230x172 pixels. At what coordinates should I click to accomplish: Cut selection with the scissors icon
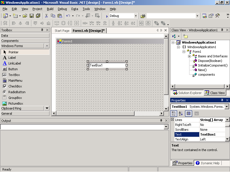click(46, 16)
